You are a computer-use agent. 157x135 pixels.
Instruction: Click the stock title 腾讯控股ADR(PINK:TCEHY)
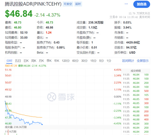tap(33, 4)
